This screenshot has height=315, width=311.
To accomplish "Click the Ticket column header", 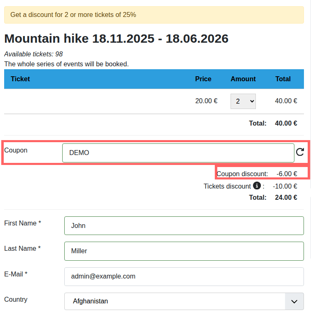I will point(20,79).
